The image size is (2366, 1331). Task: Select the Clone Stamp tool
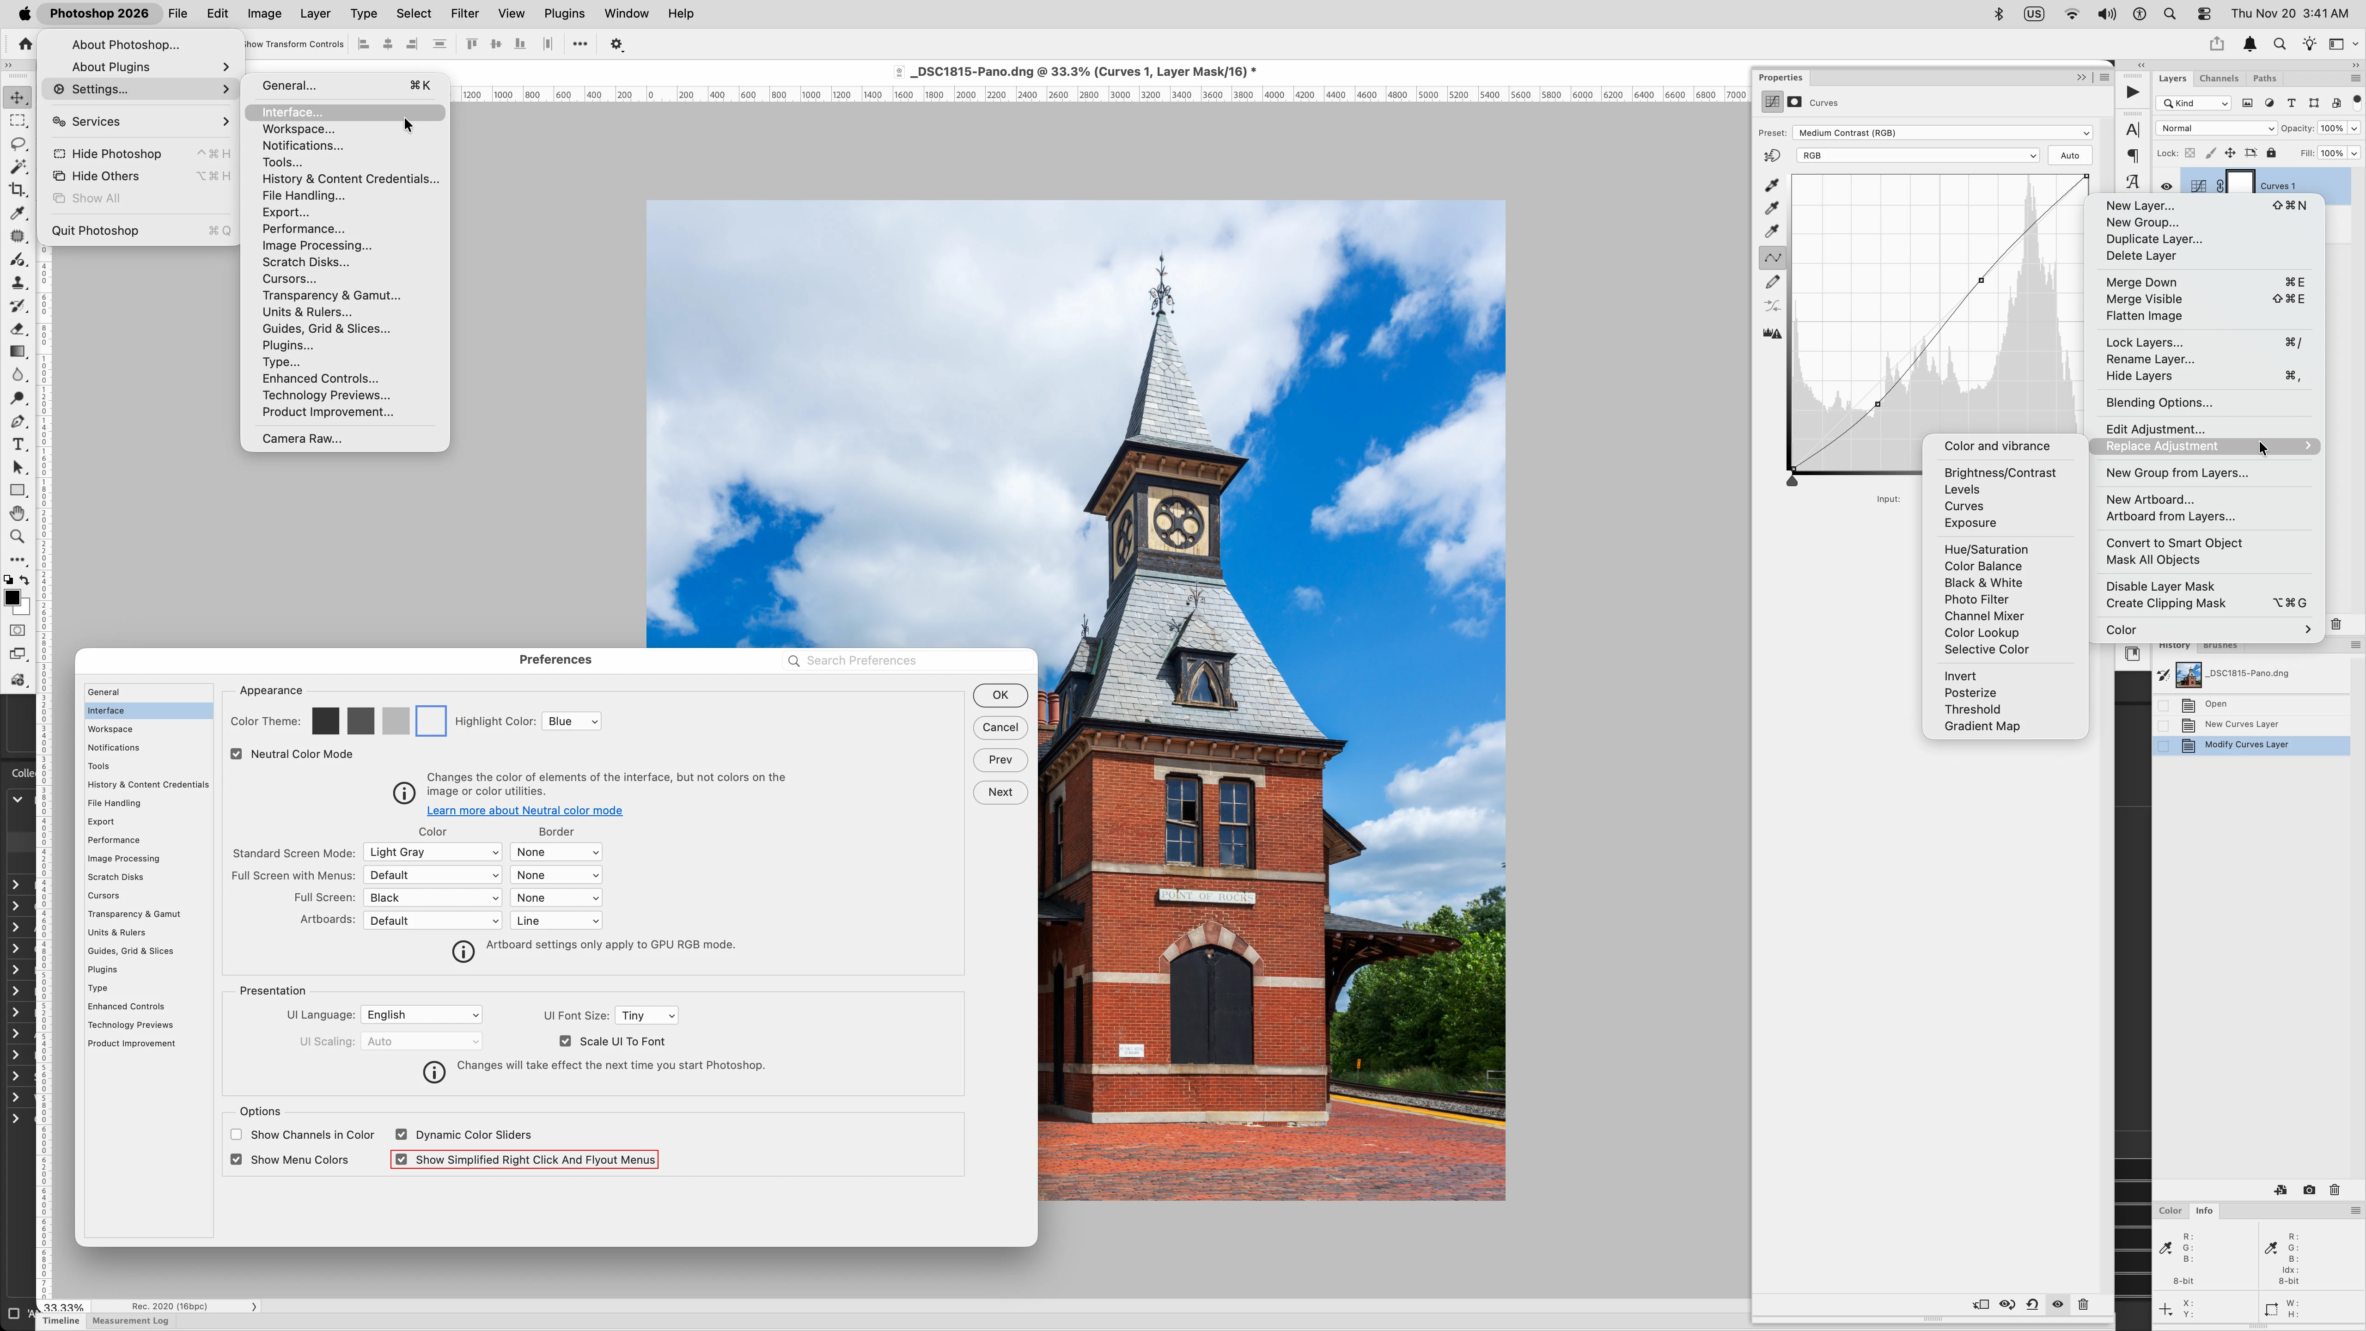18,283
